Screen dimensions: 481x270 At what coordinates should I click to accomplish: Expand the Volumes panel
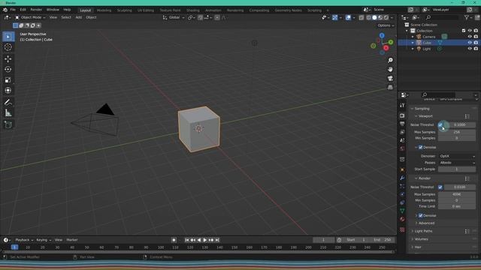pos(420,239)
